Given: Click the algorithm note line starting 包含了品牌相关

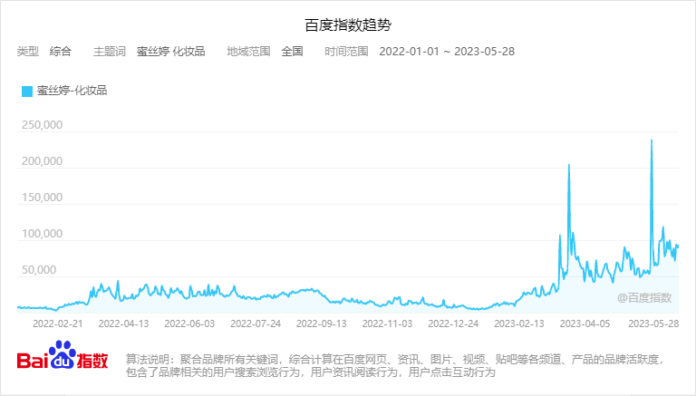Looking at the screenshot, I should tap(310, 372).
